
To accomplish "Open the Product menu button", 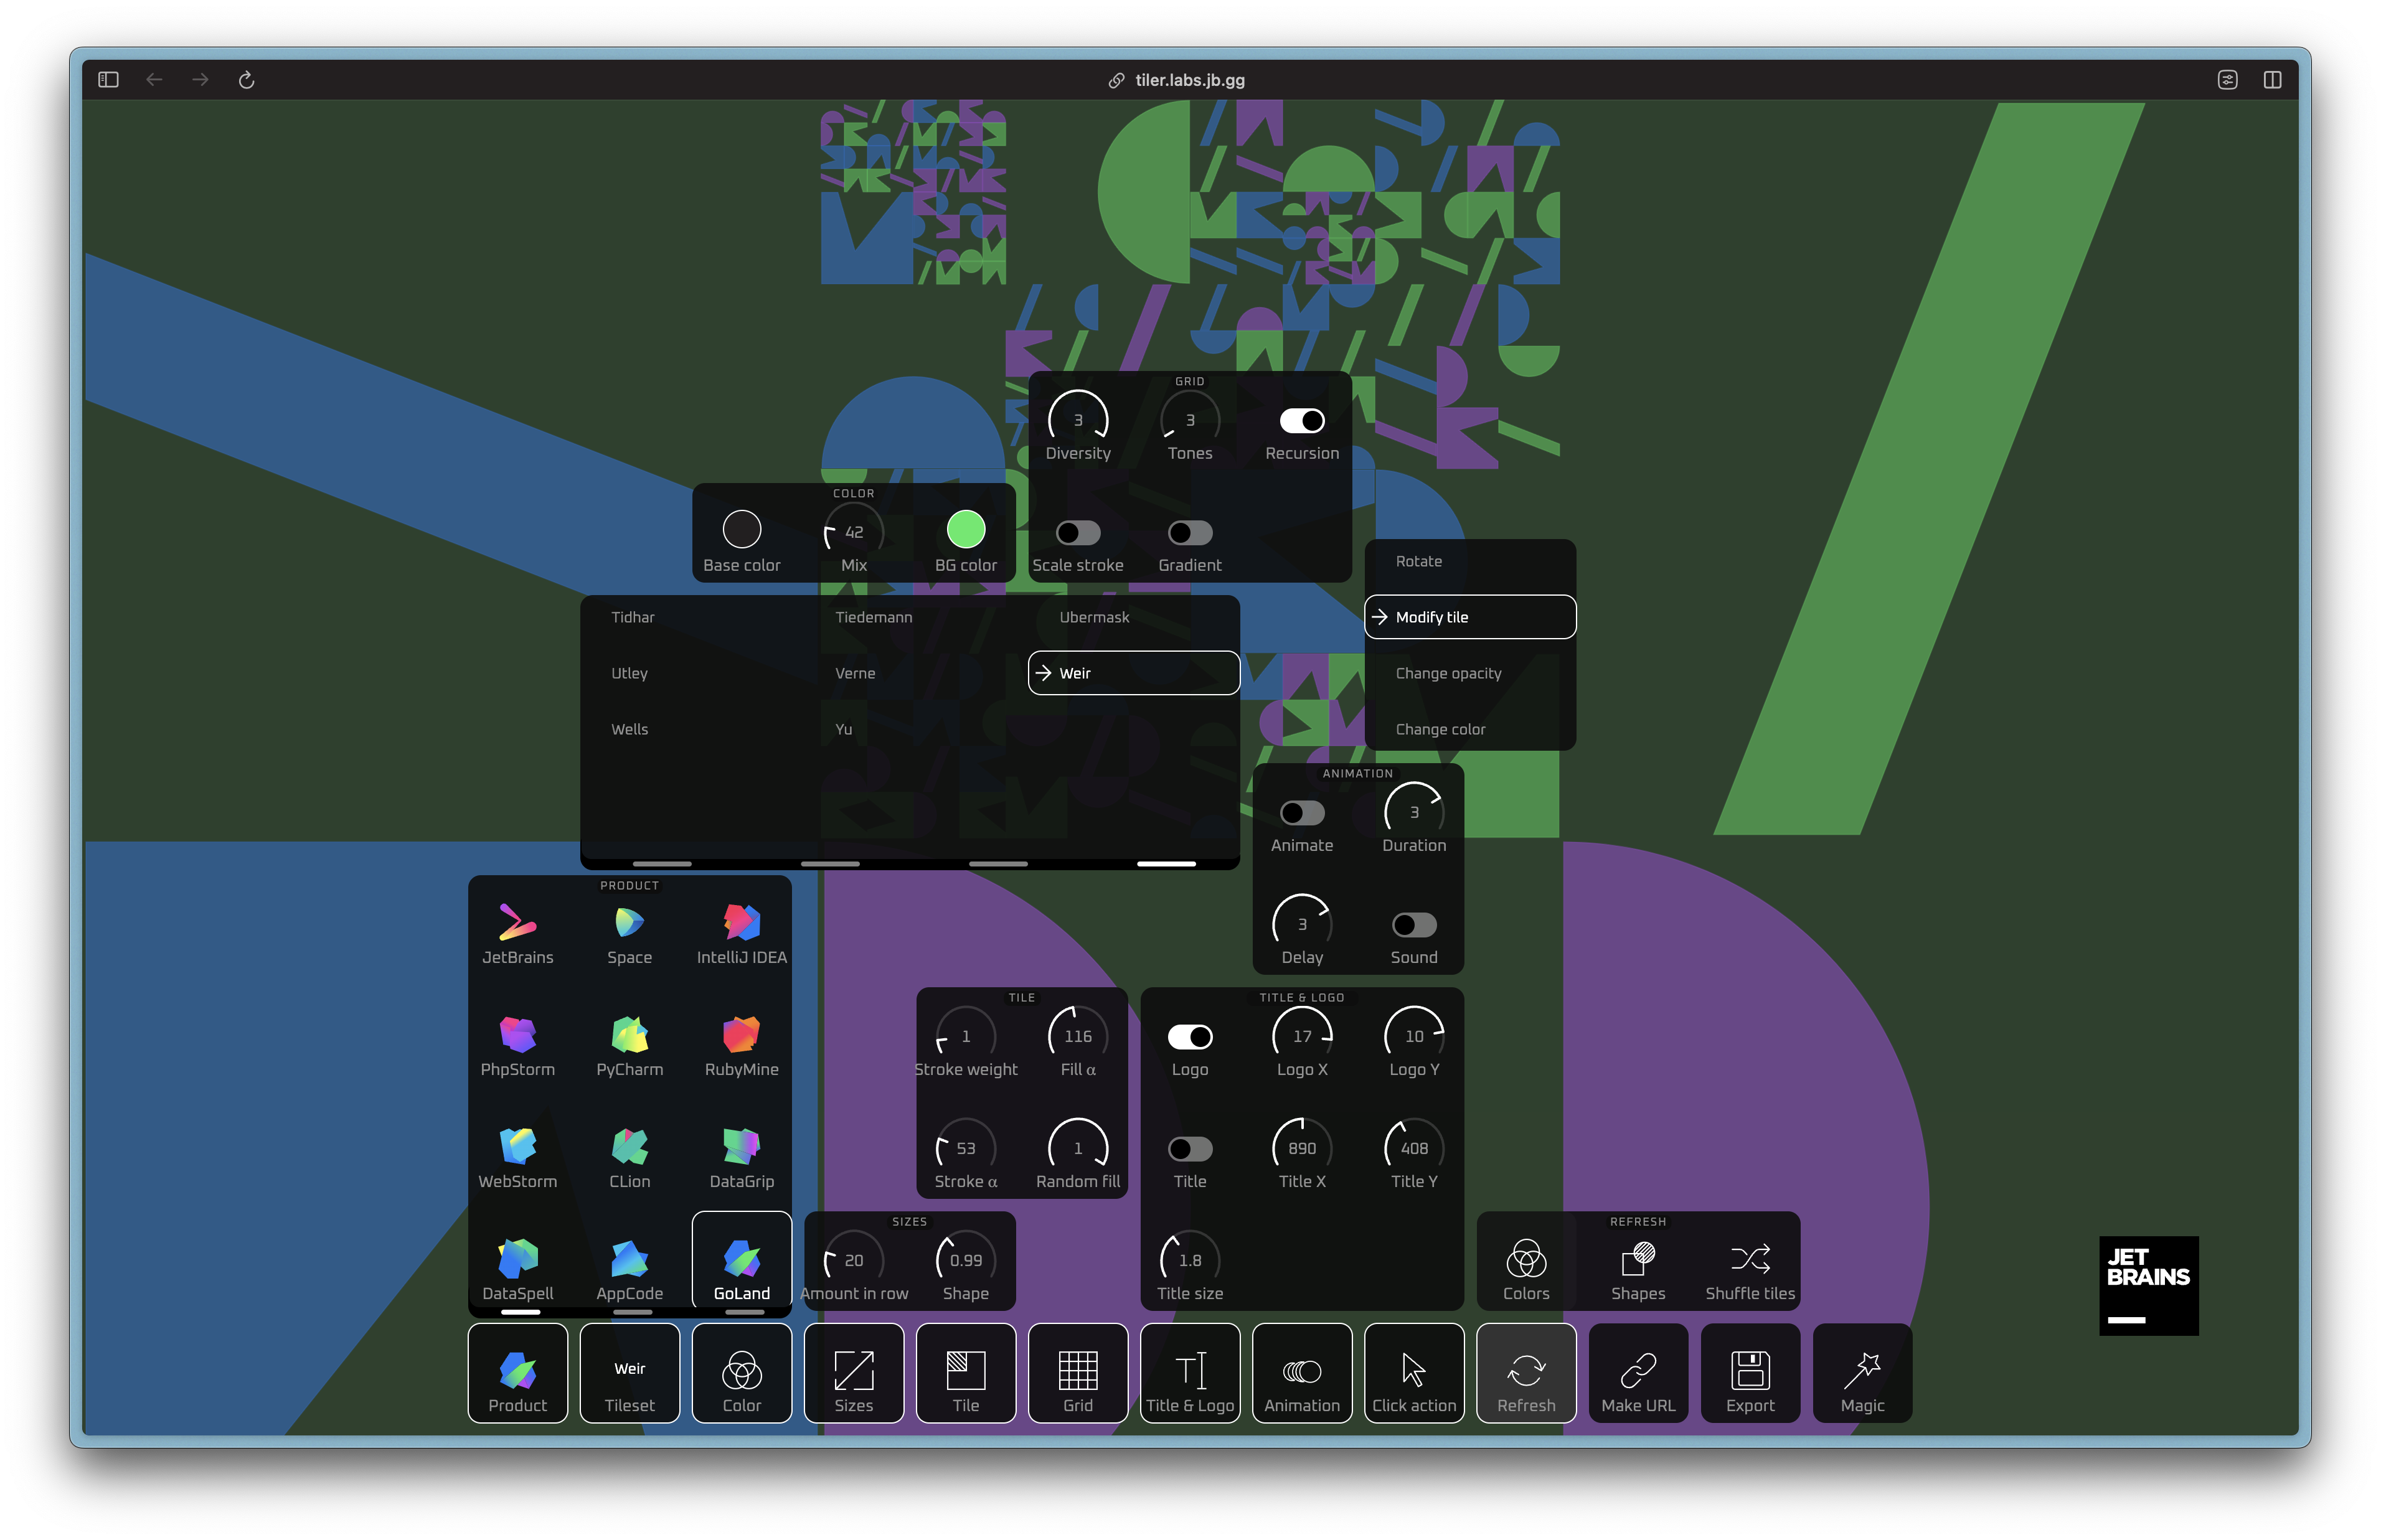I will 517,1373.
